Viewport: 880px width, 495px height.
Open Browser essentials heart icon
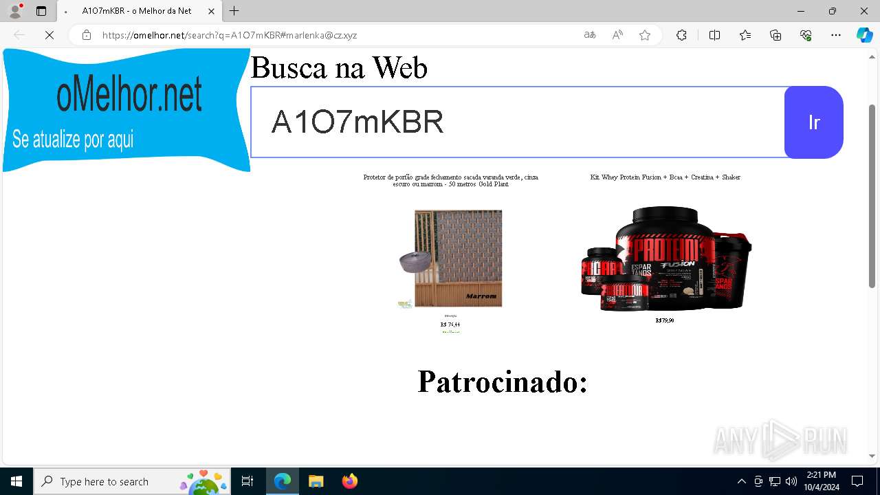806,35
